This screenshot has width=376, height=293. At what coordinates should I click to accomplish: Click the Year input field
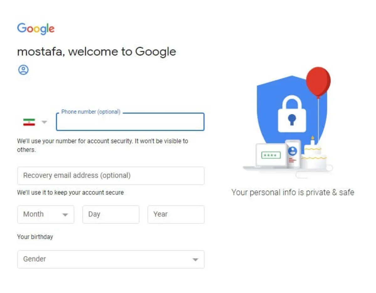(176, 215)
